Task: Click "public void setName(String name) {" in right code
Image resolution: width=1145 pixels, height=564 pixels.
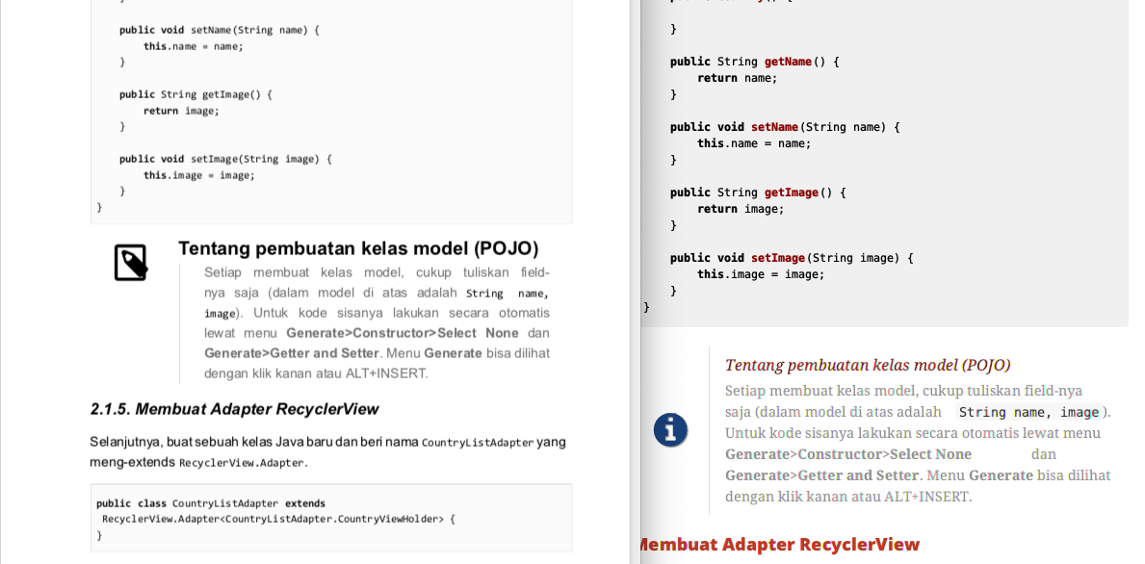Action: click(x=785, y=127)
